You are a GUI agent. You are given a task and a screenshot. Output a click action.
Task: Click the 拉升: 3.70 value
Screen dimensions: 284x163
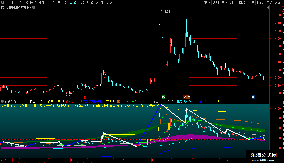pyautogui.click(x=123, y=101)
